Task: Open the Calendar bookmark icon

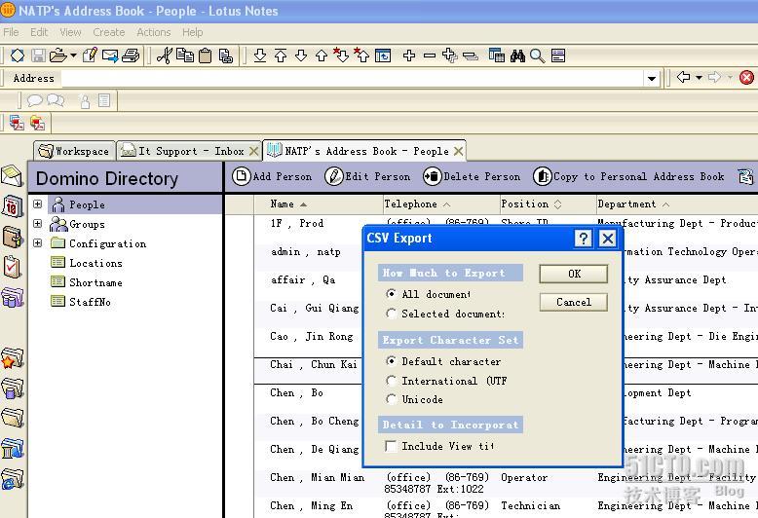Action: pos(12,206)
